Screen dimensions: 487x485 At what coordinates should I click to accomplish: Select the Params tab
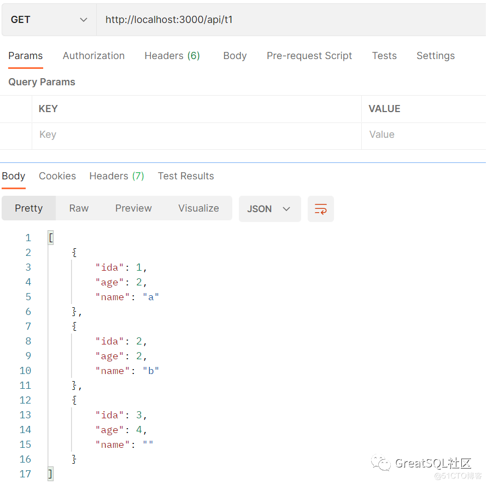click(25, 56)
